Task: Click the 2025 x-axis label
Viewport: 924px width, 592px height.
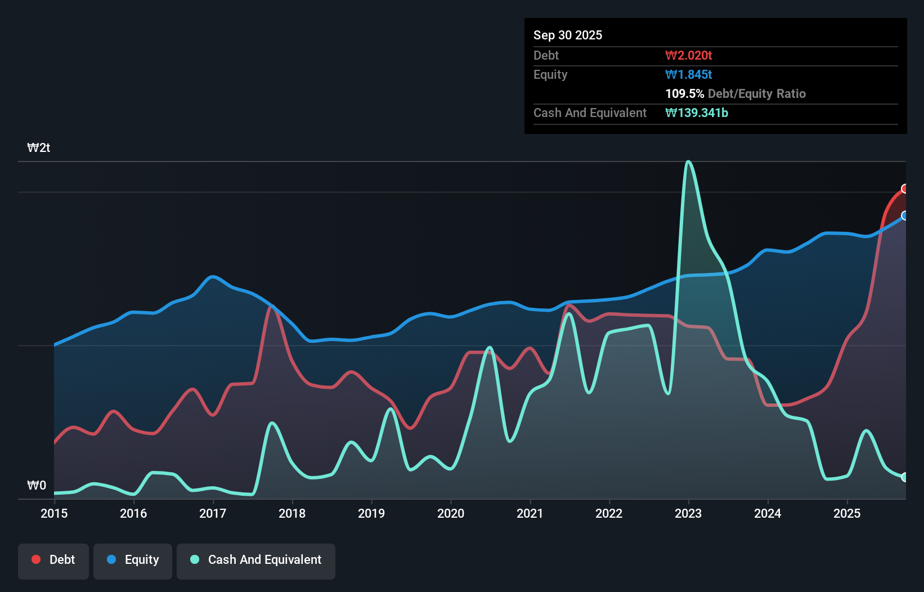Action: [847, 513]
